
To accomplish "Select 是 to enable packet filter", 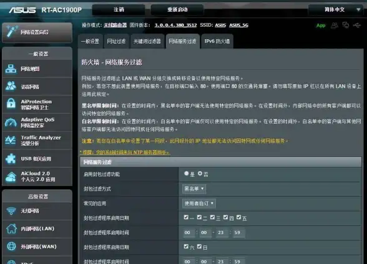I will click(x=186, y=174).
